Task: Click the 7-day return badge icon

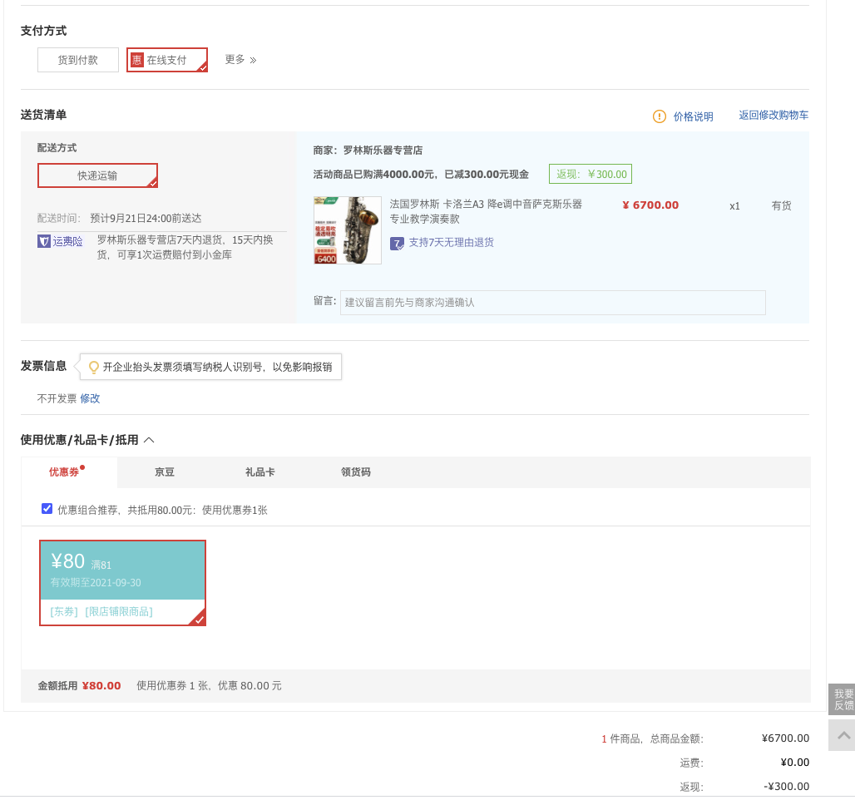Action: [x=397, y=243]
